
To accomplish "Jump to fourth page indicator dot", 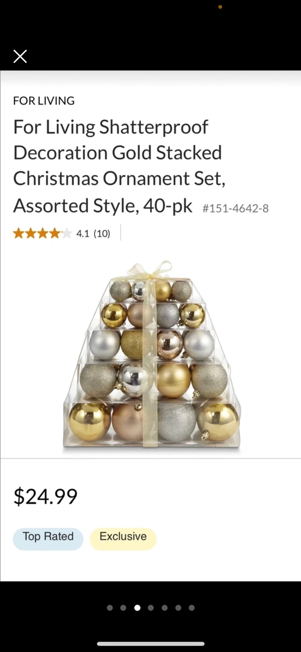I will point(151,608).
